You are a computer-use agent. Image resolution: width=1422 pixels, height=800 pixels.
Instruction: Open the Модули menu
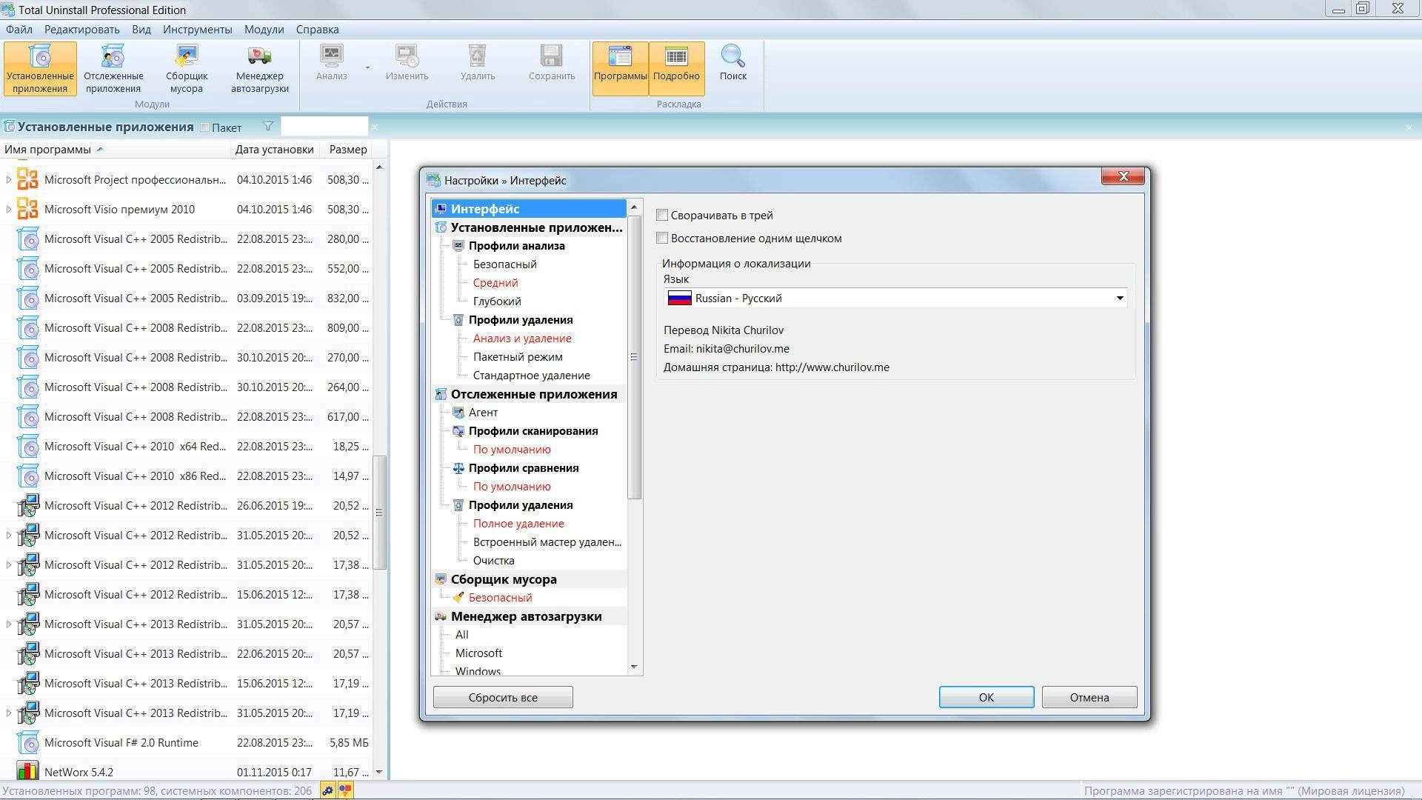(x=264, y=30)
